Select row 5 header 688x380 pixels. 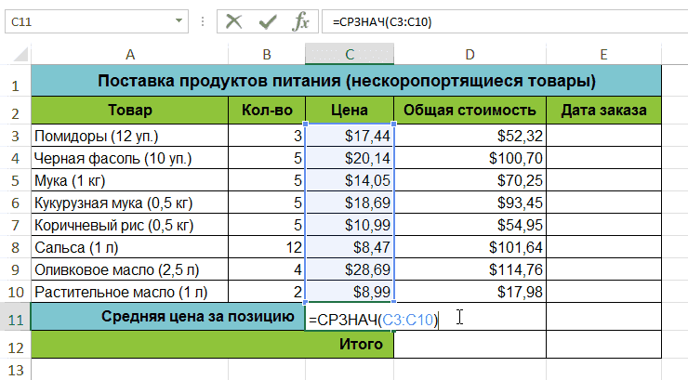click(16, 180)
